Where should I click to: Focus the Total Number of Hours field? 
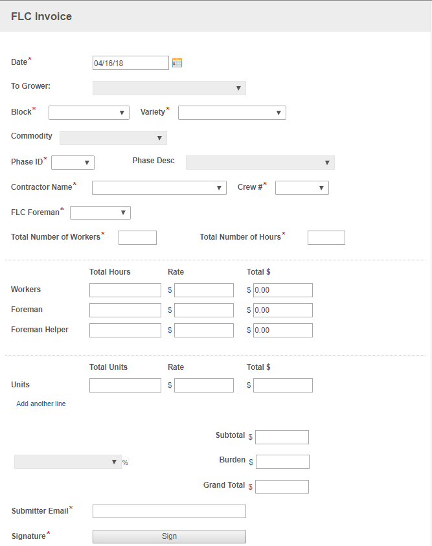[x=326, y=238]
